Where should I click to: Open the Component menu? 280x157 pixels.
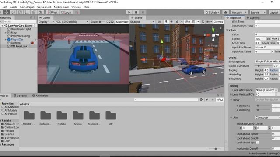click(x=44, y=7)
